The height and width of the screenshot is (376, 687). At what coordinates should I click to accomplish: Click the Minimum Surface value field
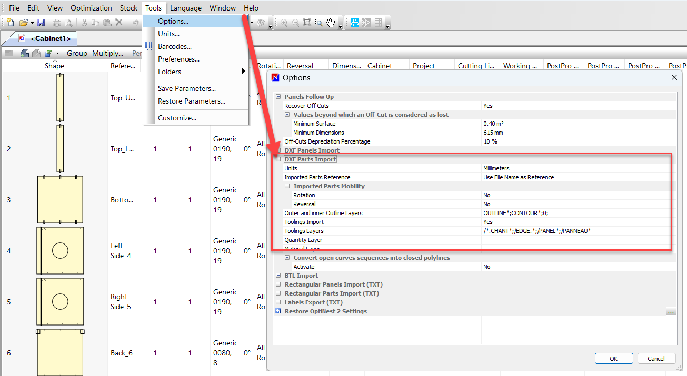(579, 124)
